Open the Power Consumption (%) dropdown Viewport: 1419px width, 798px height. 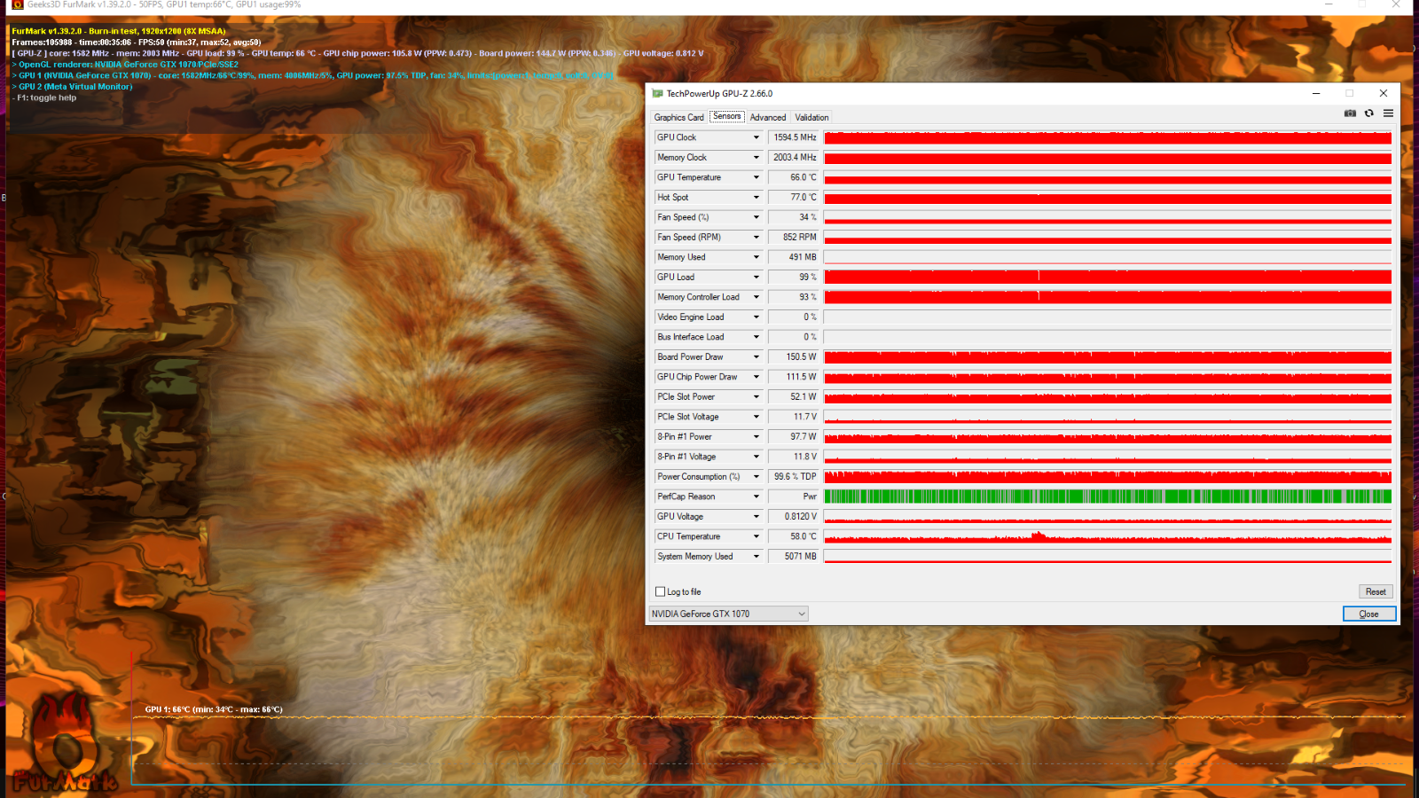point(757,476)
